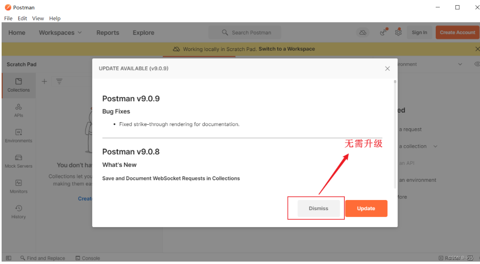Click the 'an environment' link
480x264 pixels.
[x=417, y=180]
